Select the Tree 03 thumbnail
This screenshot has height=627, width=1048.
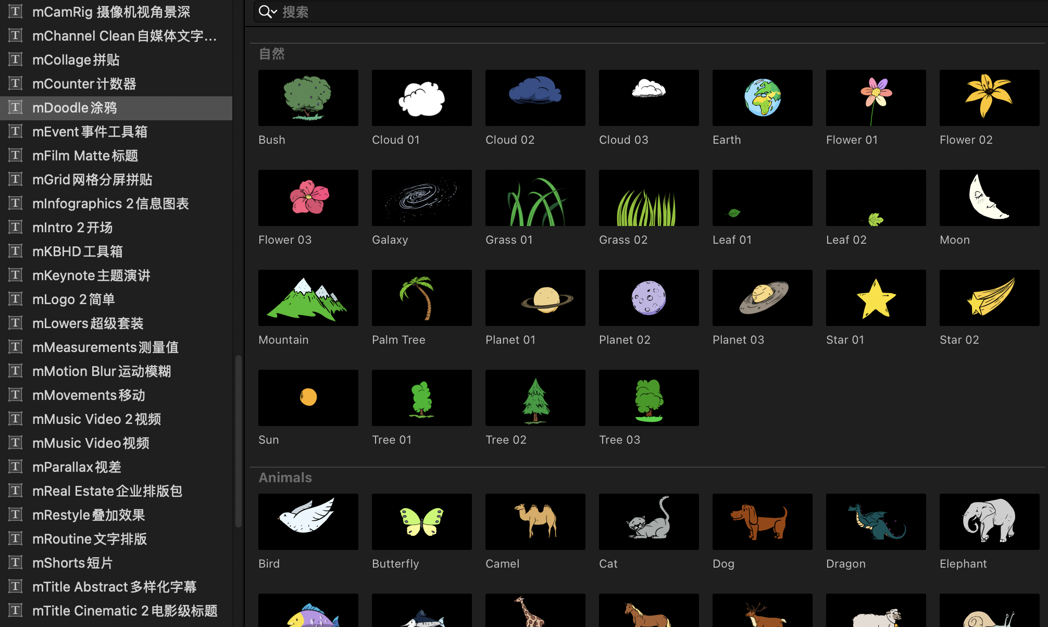coord(649,398)
